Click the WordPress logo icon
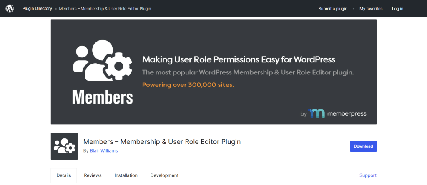This screenshot has height=185, width=427. (10, 9)
